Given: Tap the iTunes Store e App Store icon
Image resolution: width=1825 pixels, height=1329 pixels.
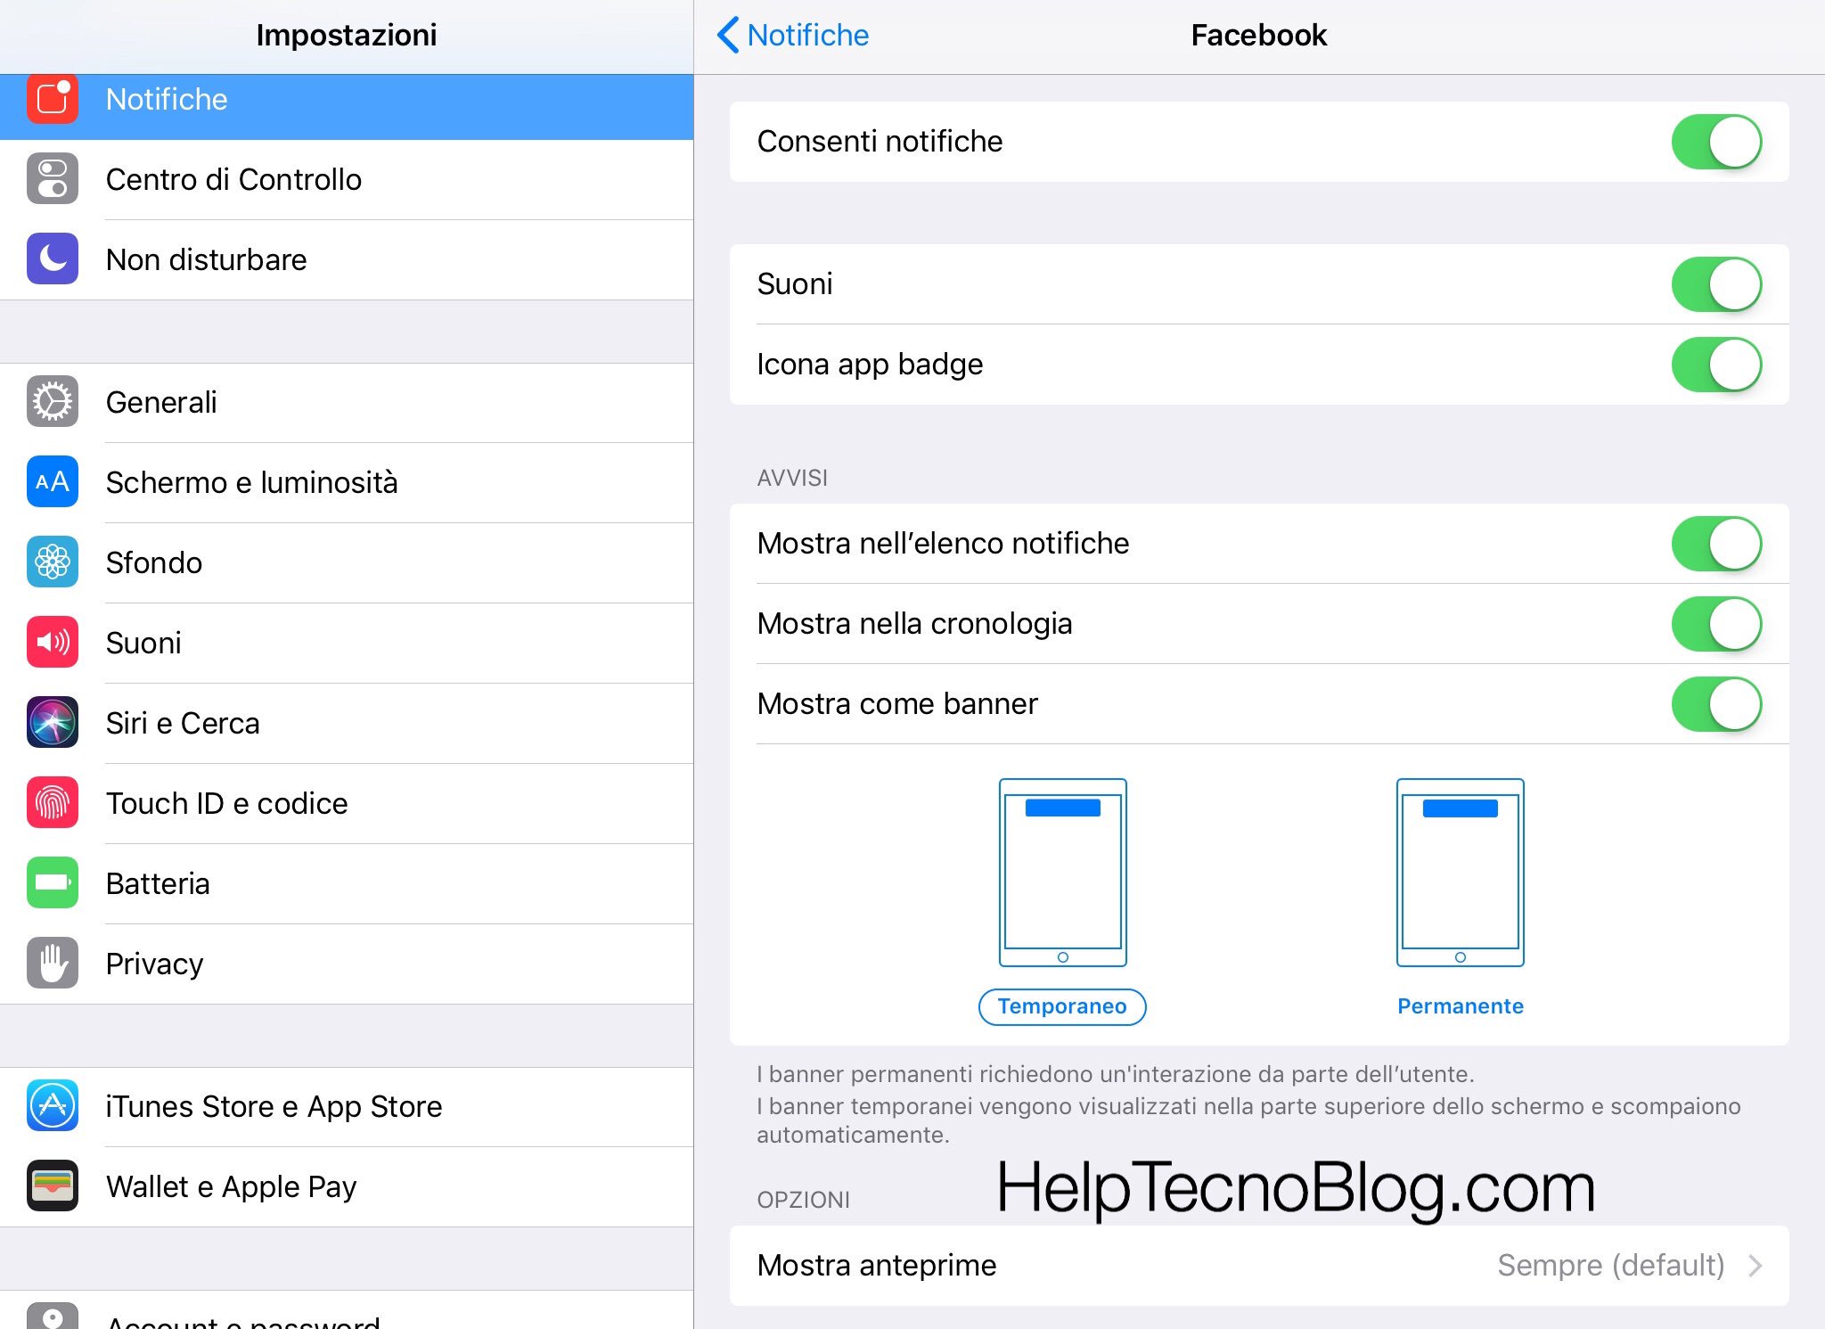Looking at the screenshot, I should [53, 1106].
